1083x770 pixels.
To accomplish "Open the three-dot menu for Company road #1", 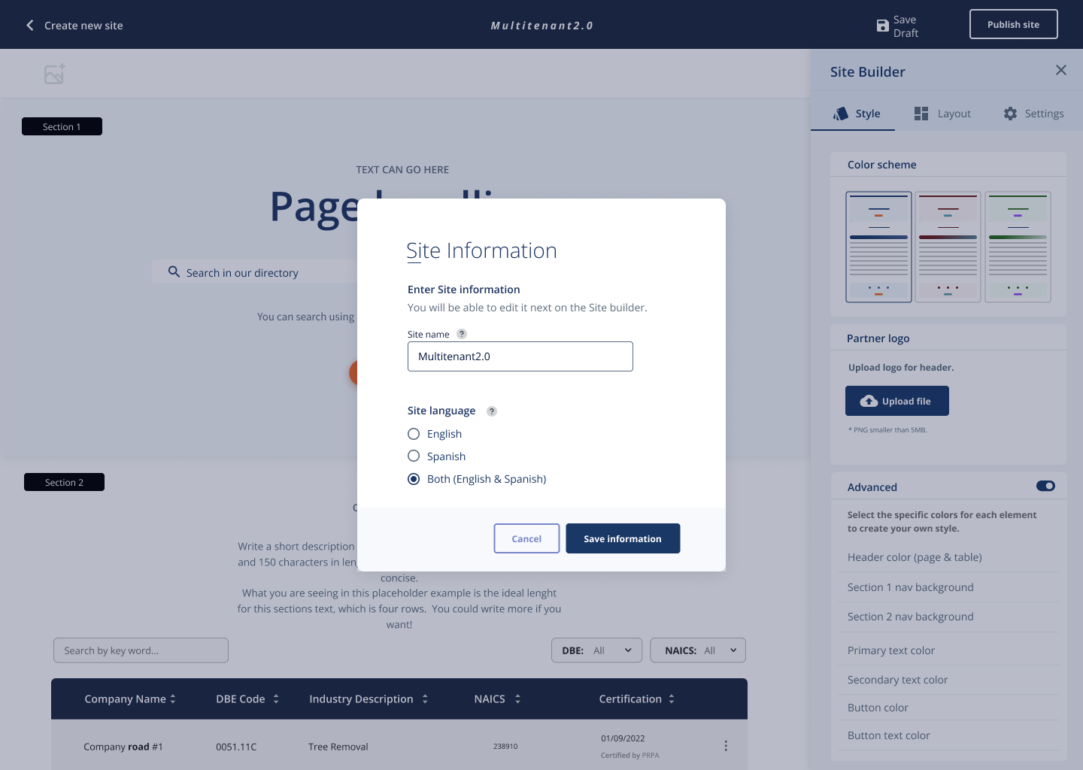I will pos(726,745).
